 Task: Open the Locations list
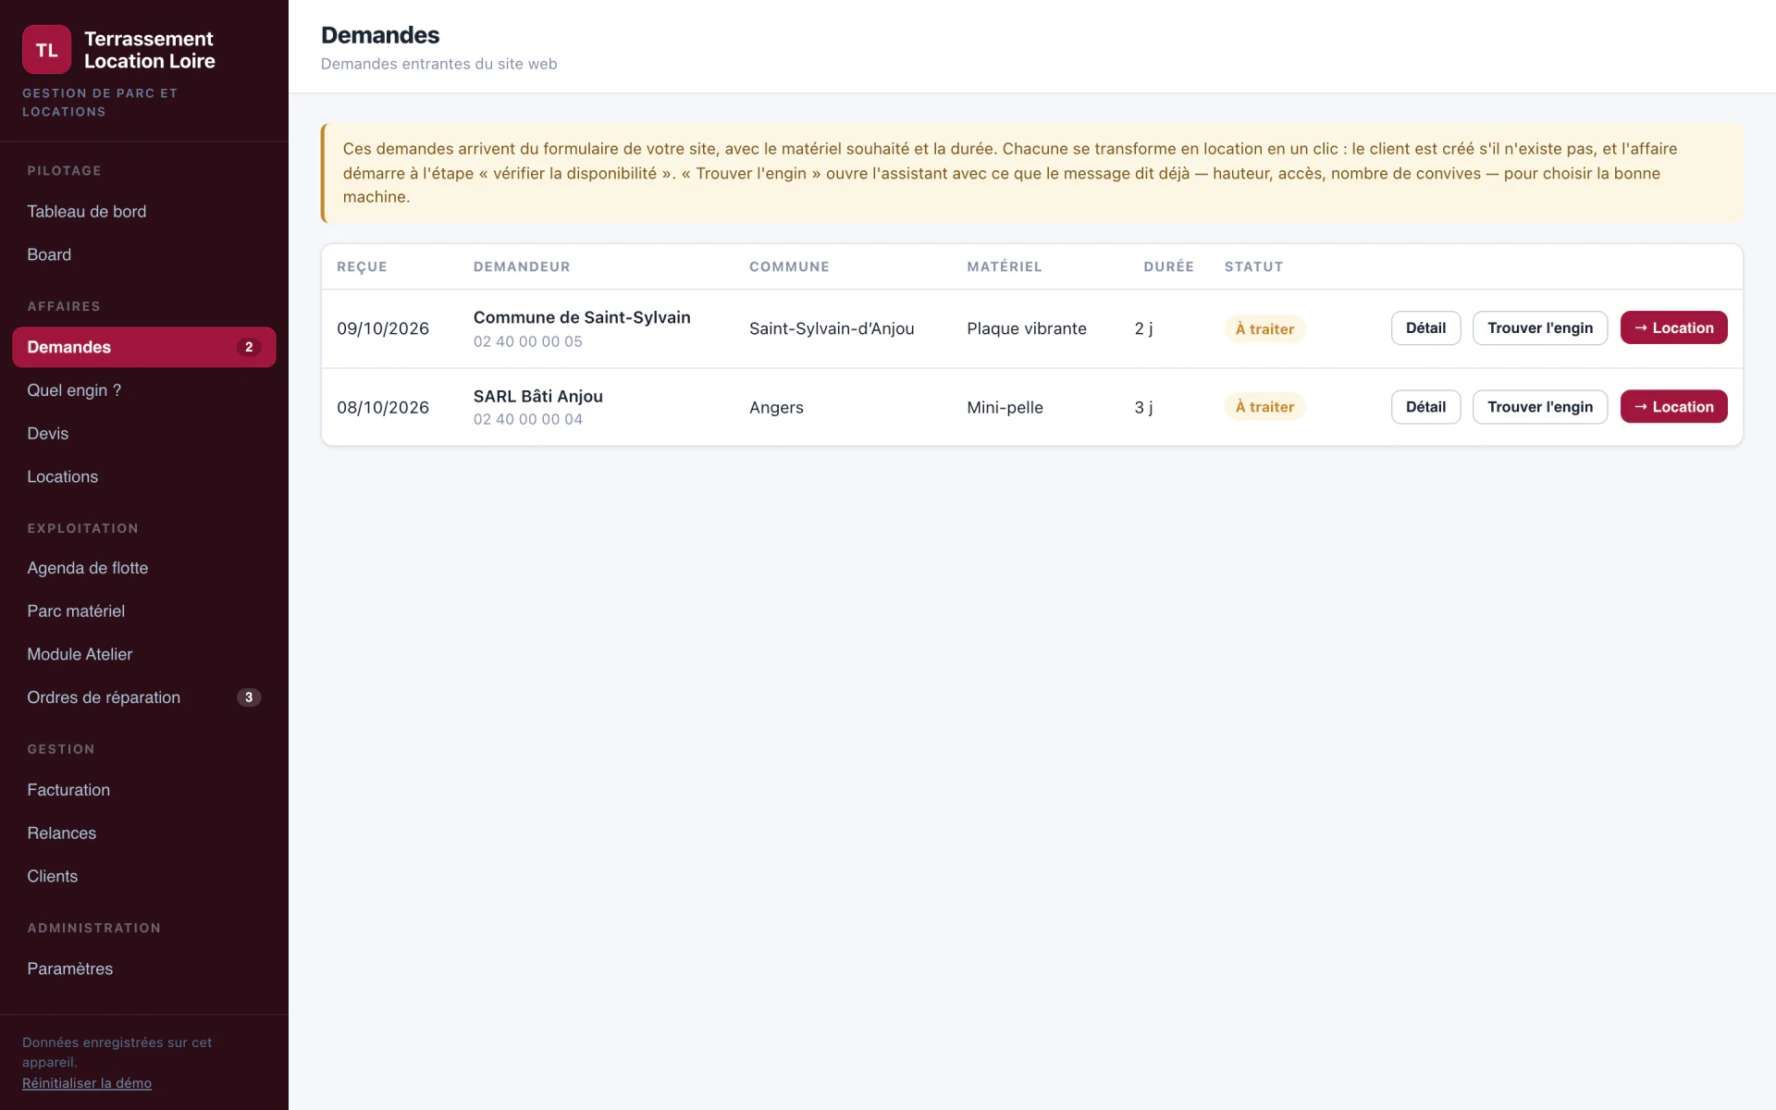(144, 477)
